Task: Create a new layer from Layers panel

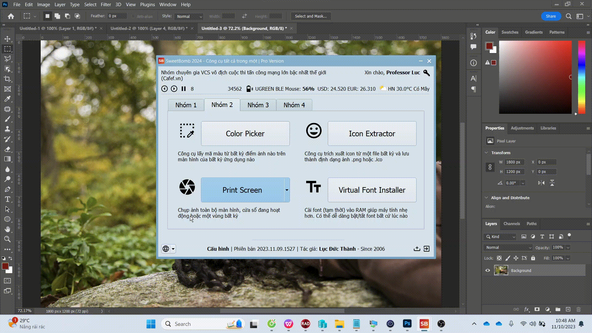Action: click(x=568, y=309)
